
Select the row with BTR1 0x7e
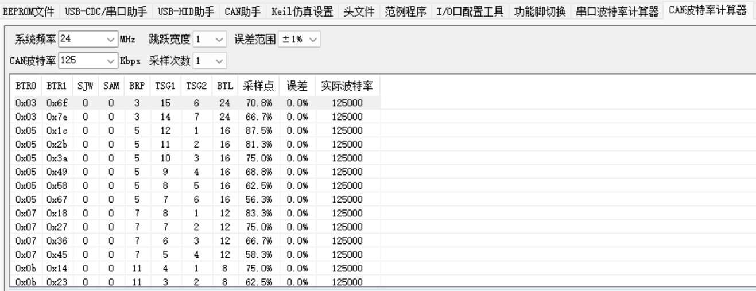[x=196, y=117]
